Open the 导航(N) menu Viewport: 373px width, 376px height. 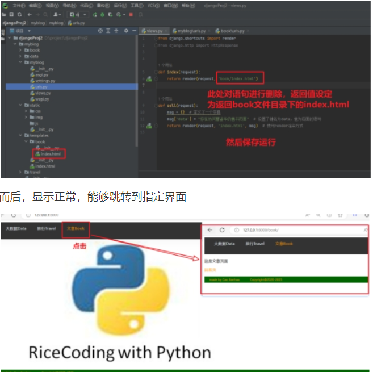pos(69,6)
